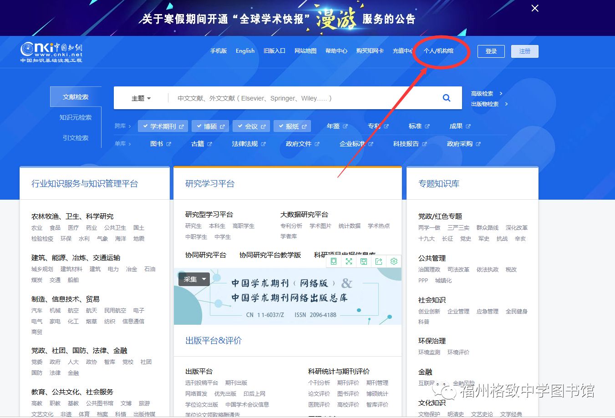Click the 注册 register button
This screenshot has height=418, width=615.
click(525, 51)
